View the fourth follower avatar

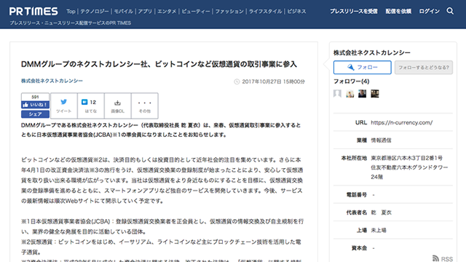coord(375,94)
